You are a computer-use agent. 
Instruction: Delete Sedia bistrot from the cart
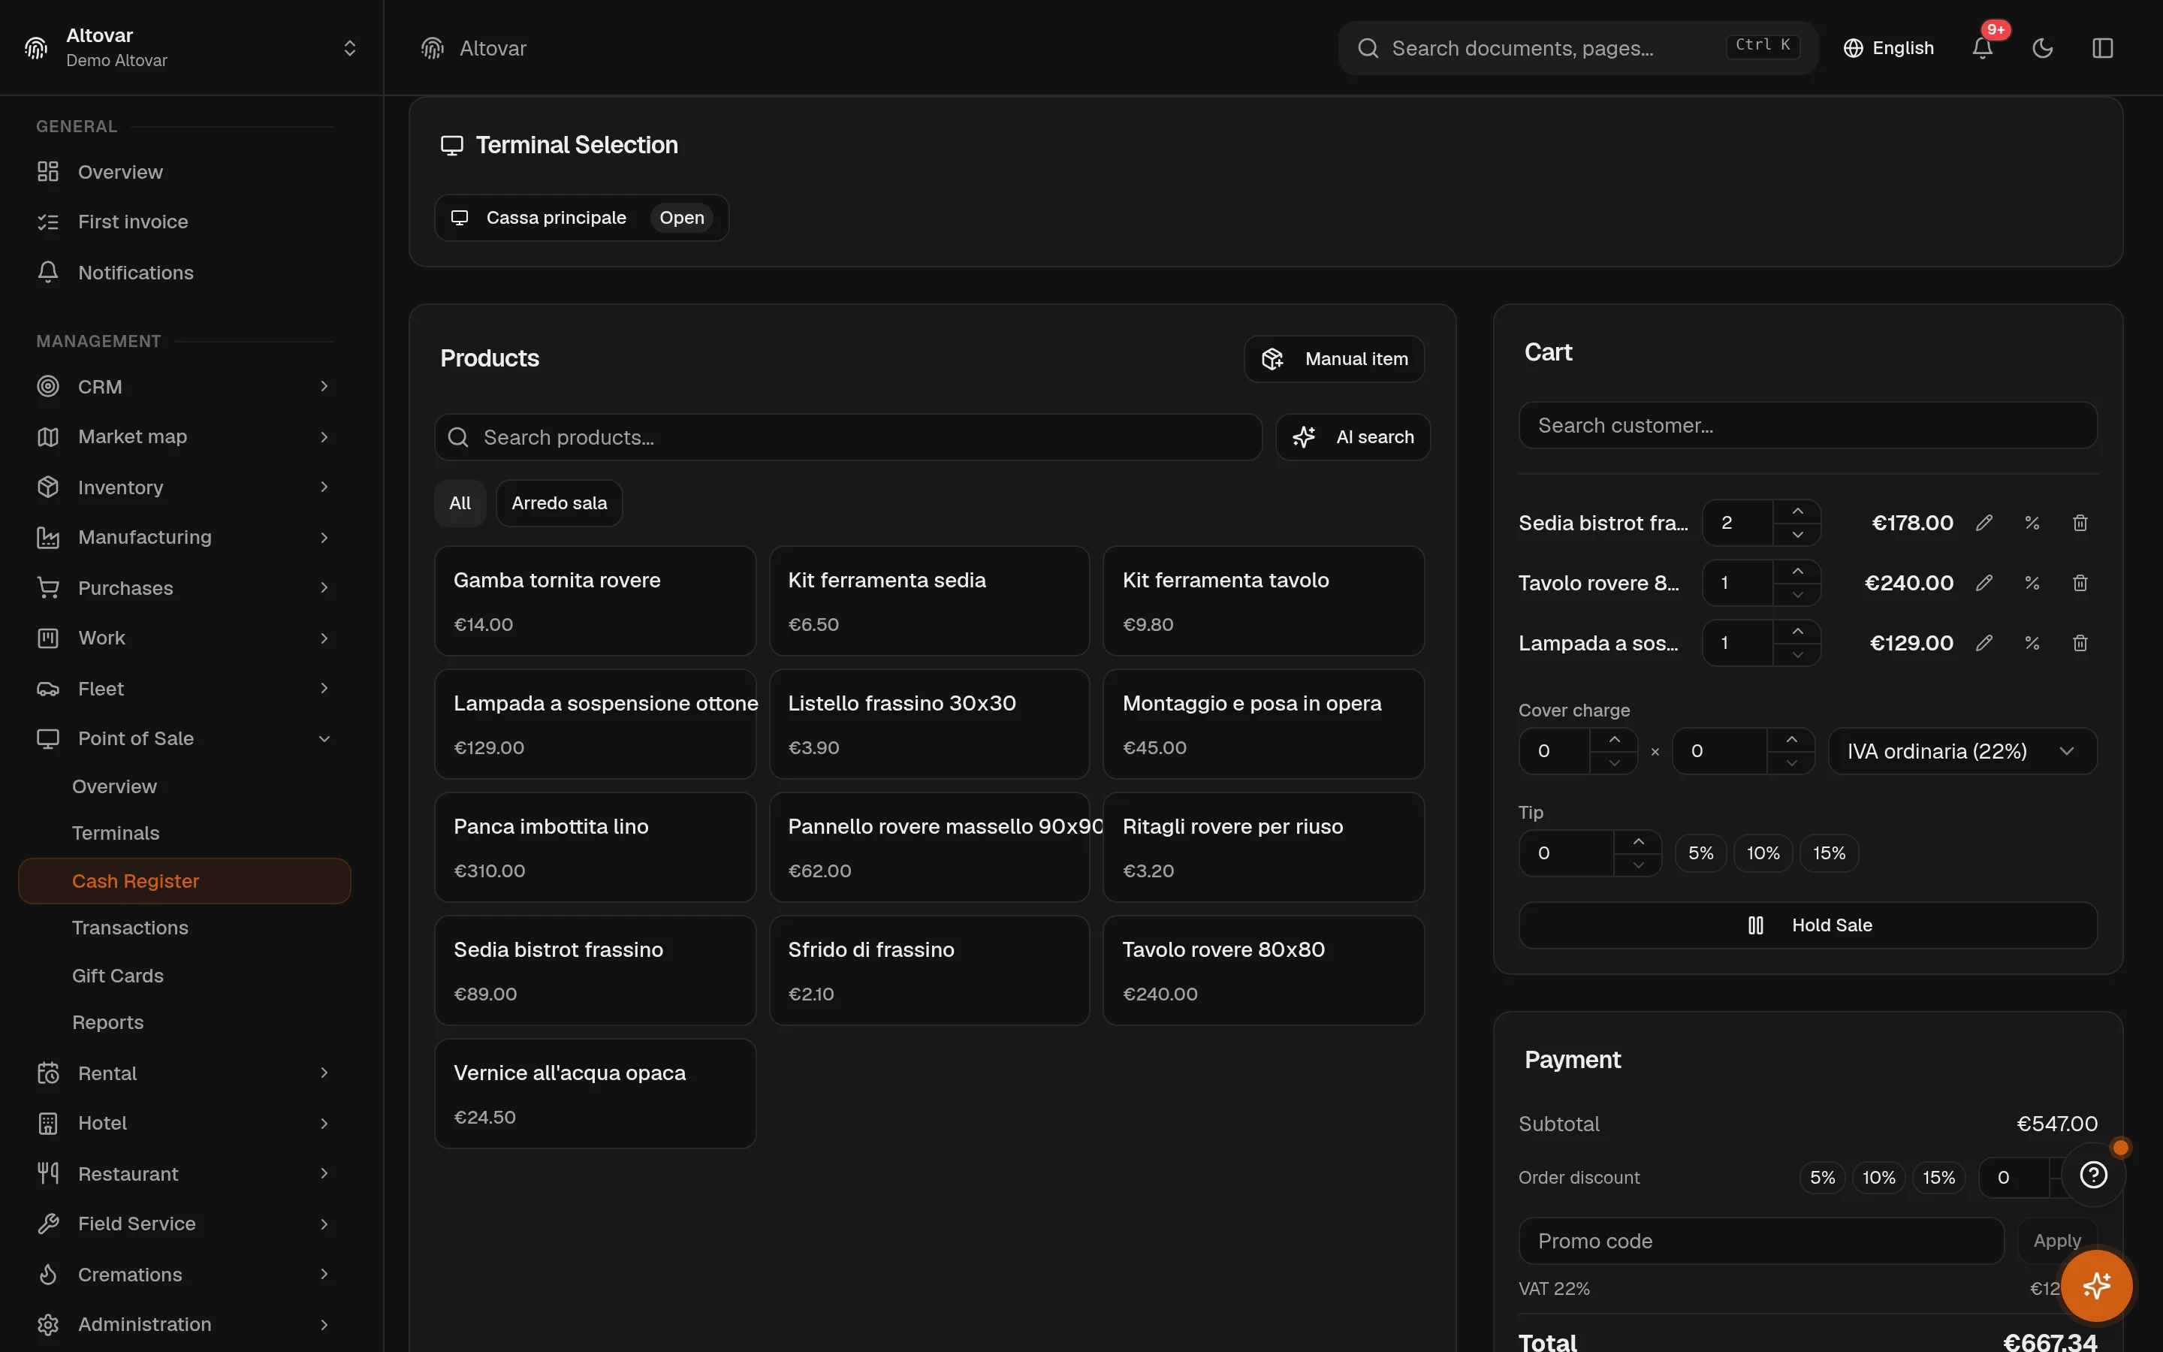pyautogui.click(x=2080, y=523)
